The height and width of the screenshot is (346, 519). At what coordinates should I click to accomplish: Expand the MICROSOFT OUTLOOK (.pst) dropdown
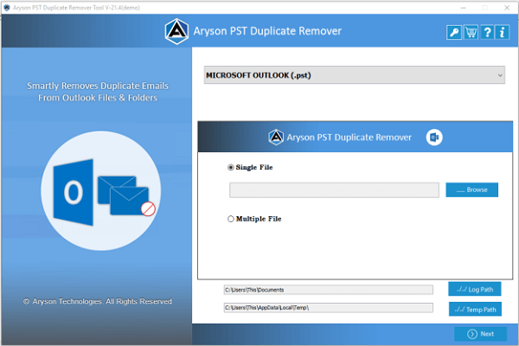tap(355, 75)
